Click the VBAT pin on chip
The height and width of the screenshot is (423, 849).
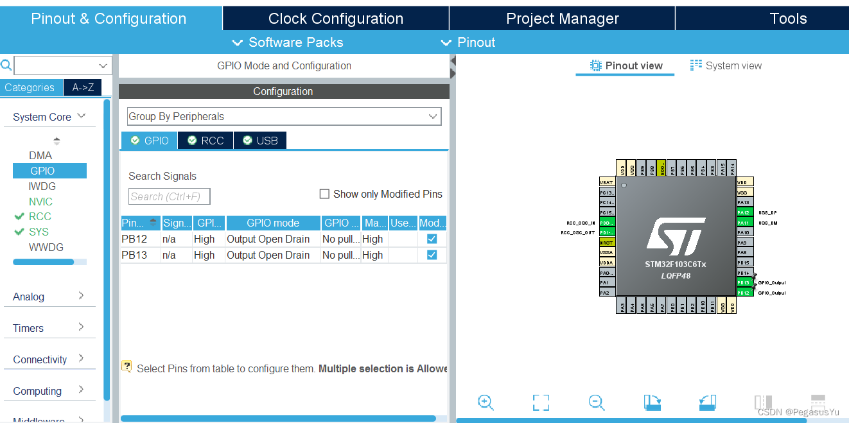pyautogui.click(x=608, y=182)
